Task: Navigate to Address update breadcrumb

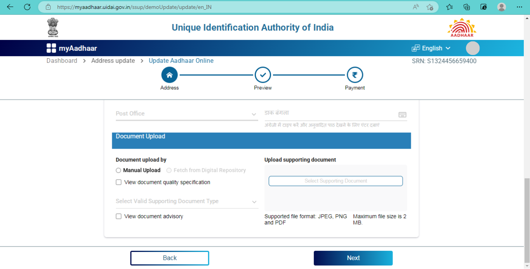Action: pyautogui.click(x=113, y=61)
